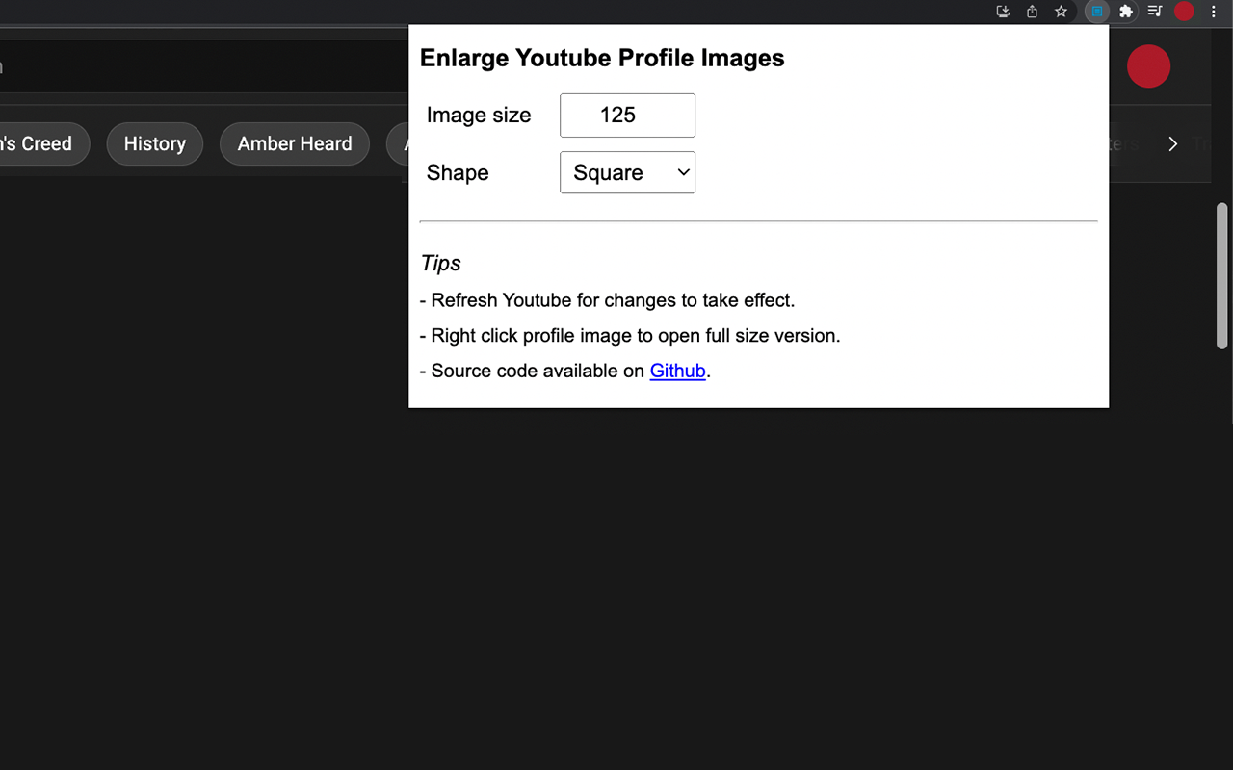Click the page install/download icon

point(1002,12)
